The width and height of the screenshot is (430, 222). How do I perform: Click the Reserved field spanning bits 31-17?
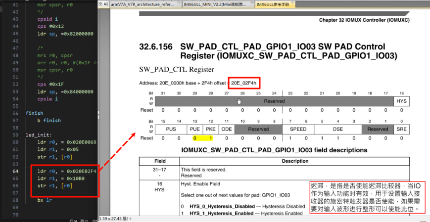[x=274, y=101]
